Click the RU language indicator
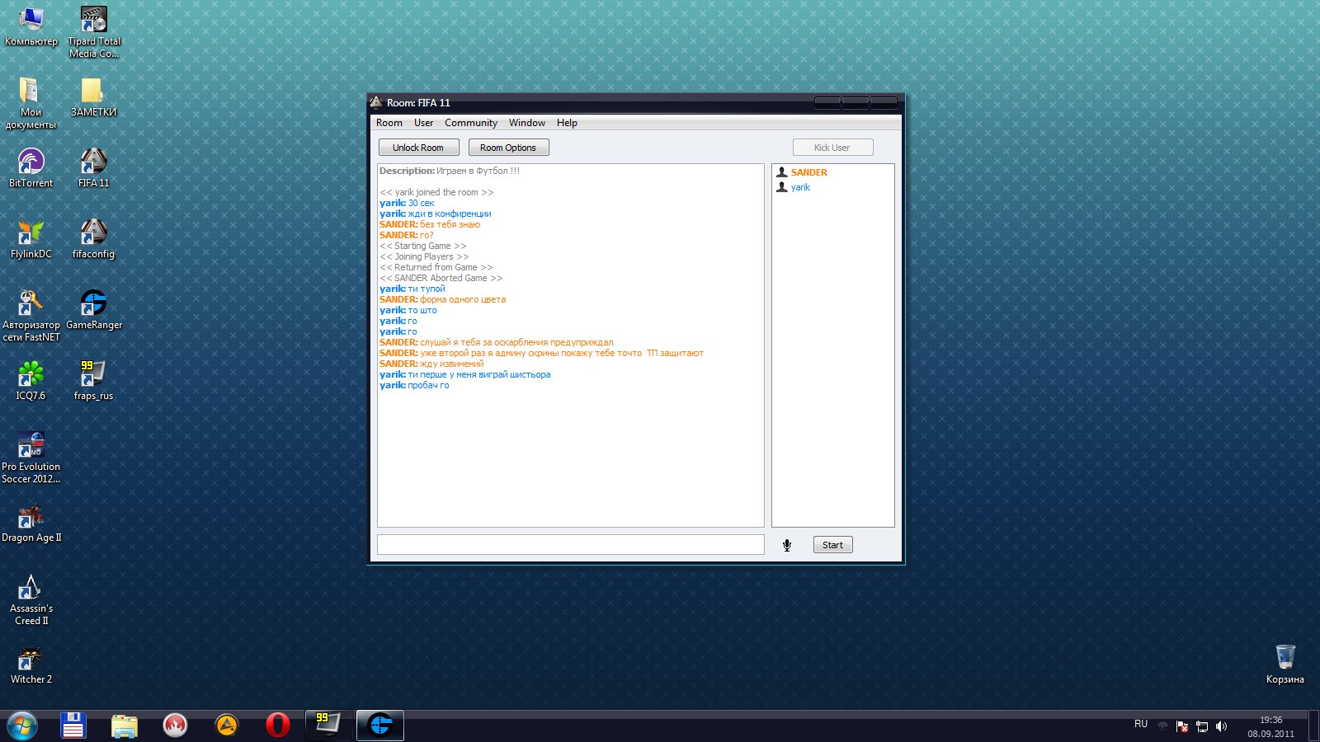This screenshot has height=742, width=1320. 1141,724
